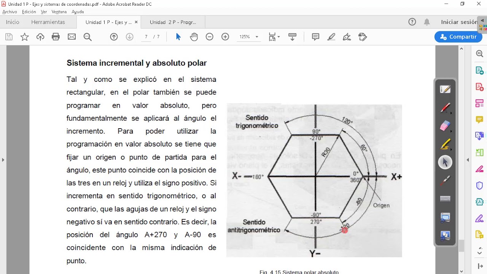This screenshot has height=274, width=487.
Task: Print the document
Action: [x=56, y=37]
